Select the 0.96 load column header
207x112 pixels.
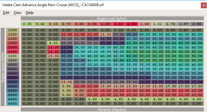coord(92,24)
